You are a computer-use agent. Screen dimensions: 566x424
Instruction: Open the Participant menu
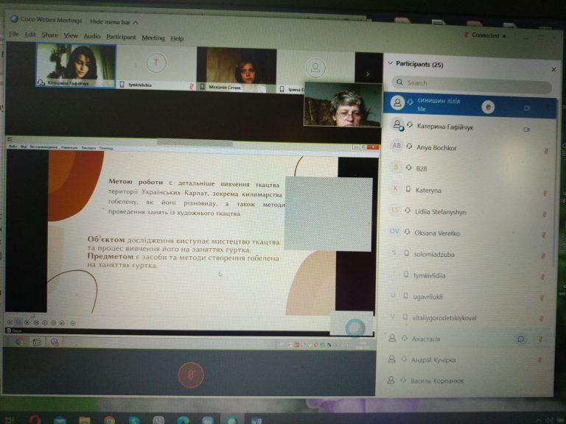pyautogui.click(x=121, y=37)
